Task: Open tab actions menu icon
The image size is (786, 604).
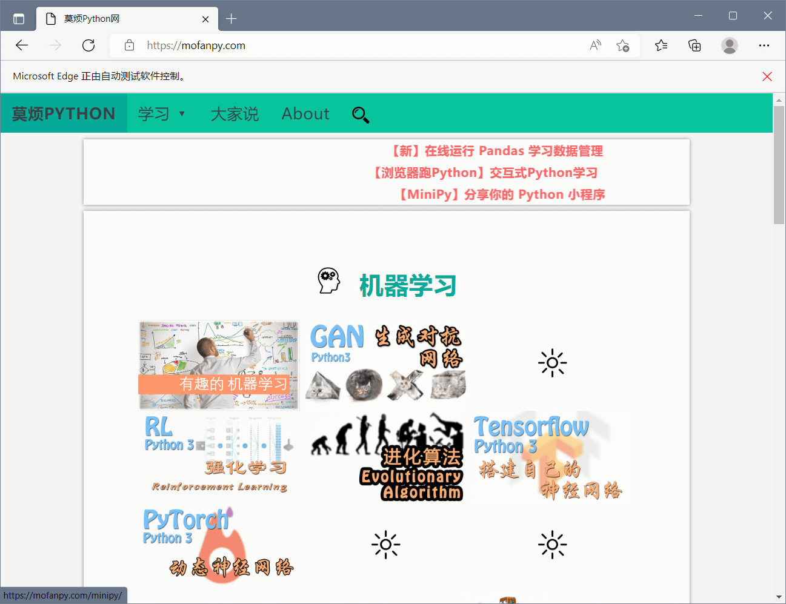Action: pyautogui.click(x=19, y=19)
